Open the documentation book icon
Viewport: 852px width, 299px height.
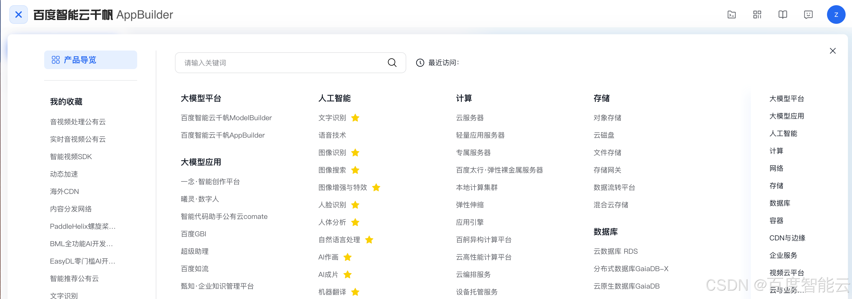click(x=783, y=15)
